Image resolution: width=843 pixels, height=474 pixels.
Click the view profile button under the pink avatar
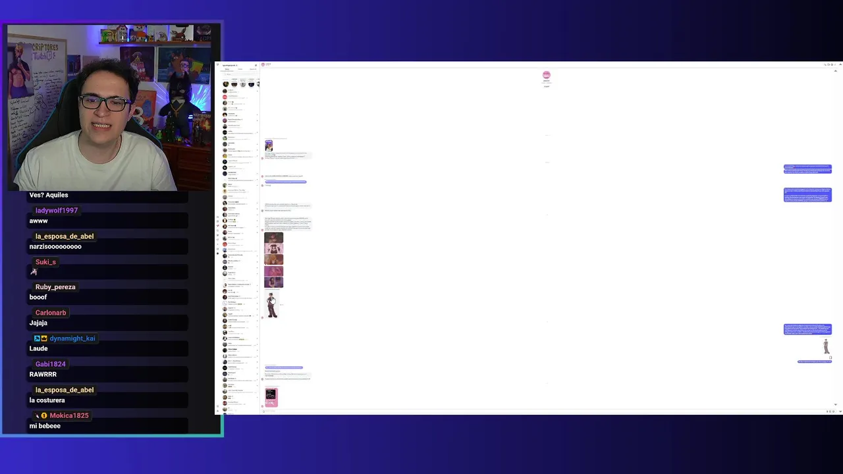pos(546,86)
